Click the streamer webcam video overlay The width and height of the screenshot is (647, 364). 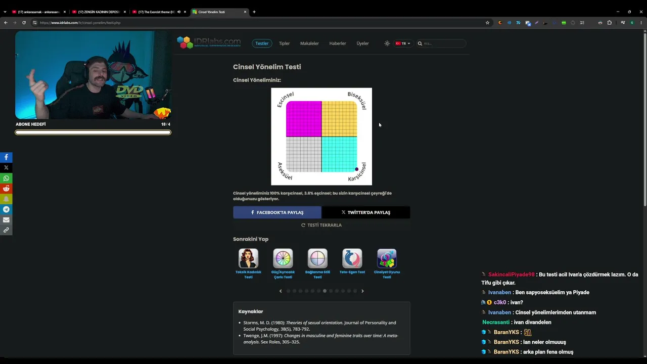pos(93,75)
